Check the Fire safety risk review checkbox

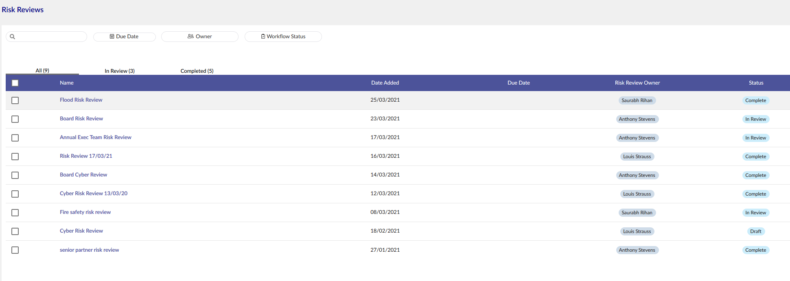point(15,213)
